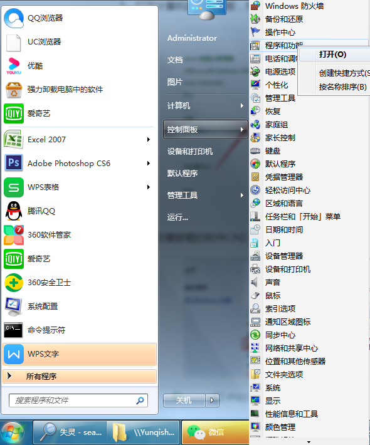Screen dimensions: 370x445
Task: Open 设备和打印机 in the Start menu right pane
Action: [190, 151]
